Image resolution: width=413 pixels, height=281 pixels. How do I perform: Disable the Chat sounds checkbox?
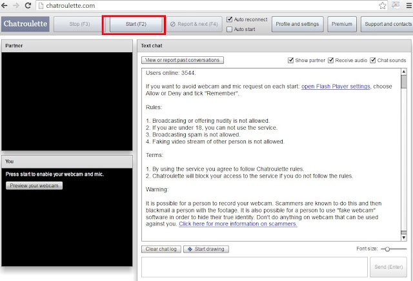373,60
